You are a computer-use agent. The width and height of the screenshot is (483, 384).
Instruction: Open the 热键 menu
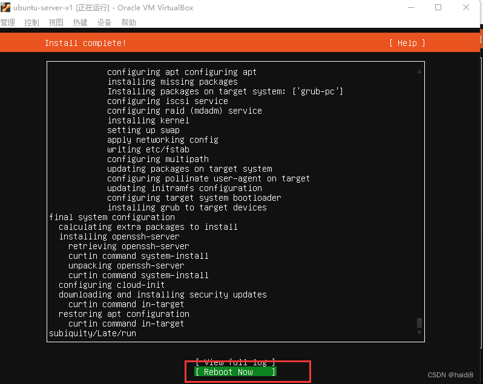pos(80,22)
